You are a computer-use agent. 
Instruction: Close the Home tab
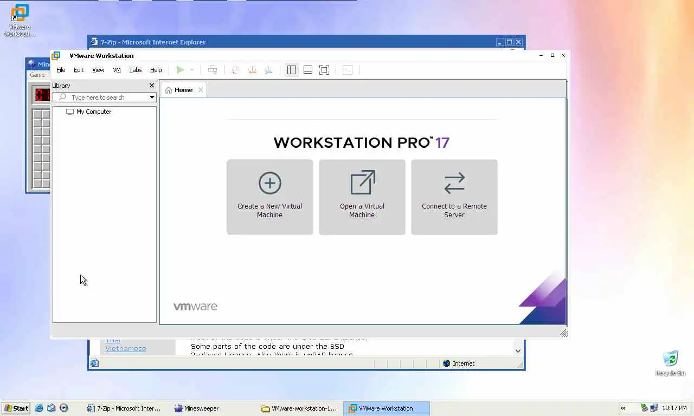(x=201, y=90)
